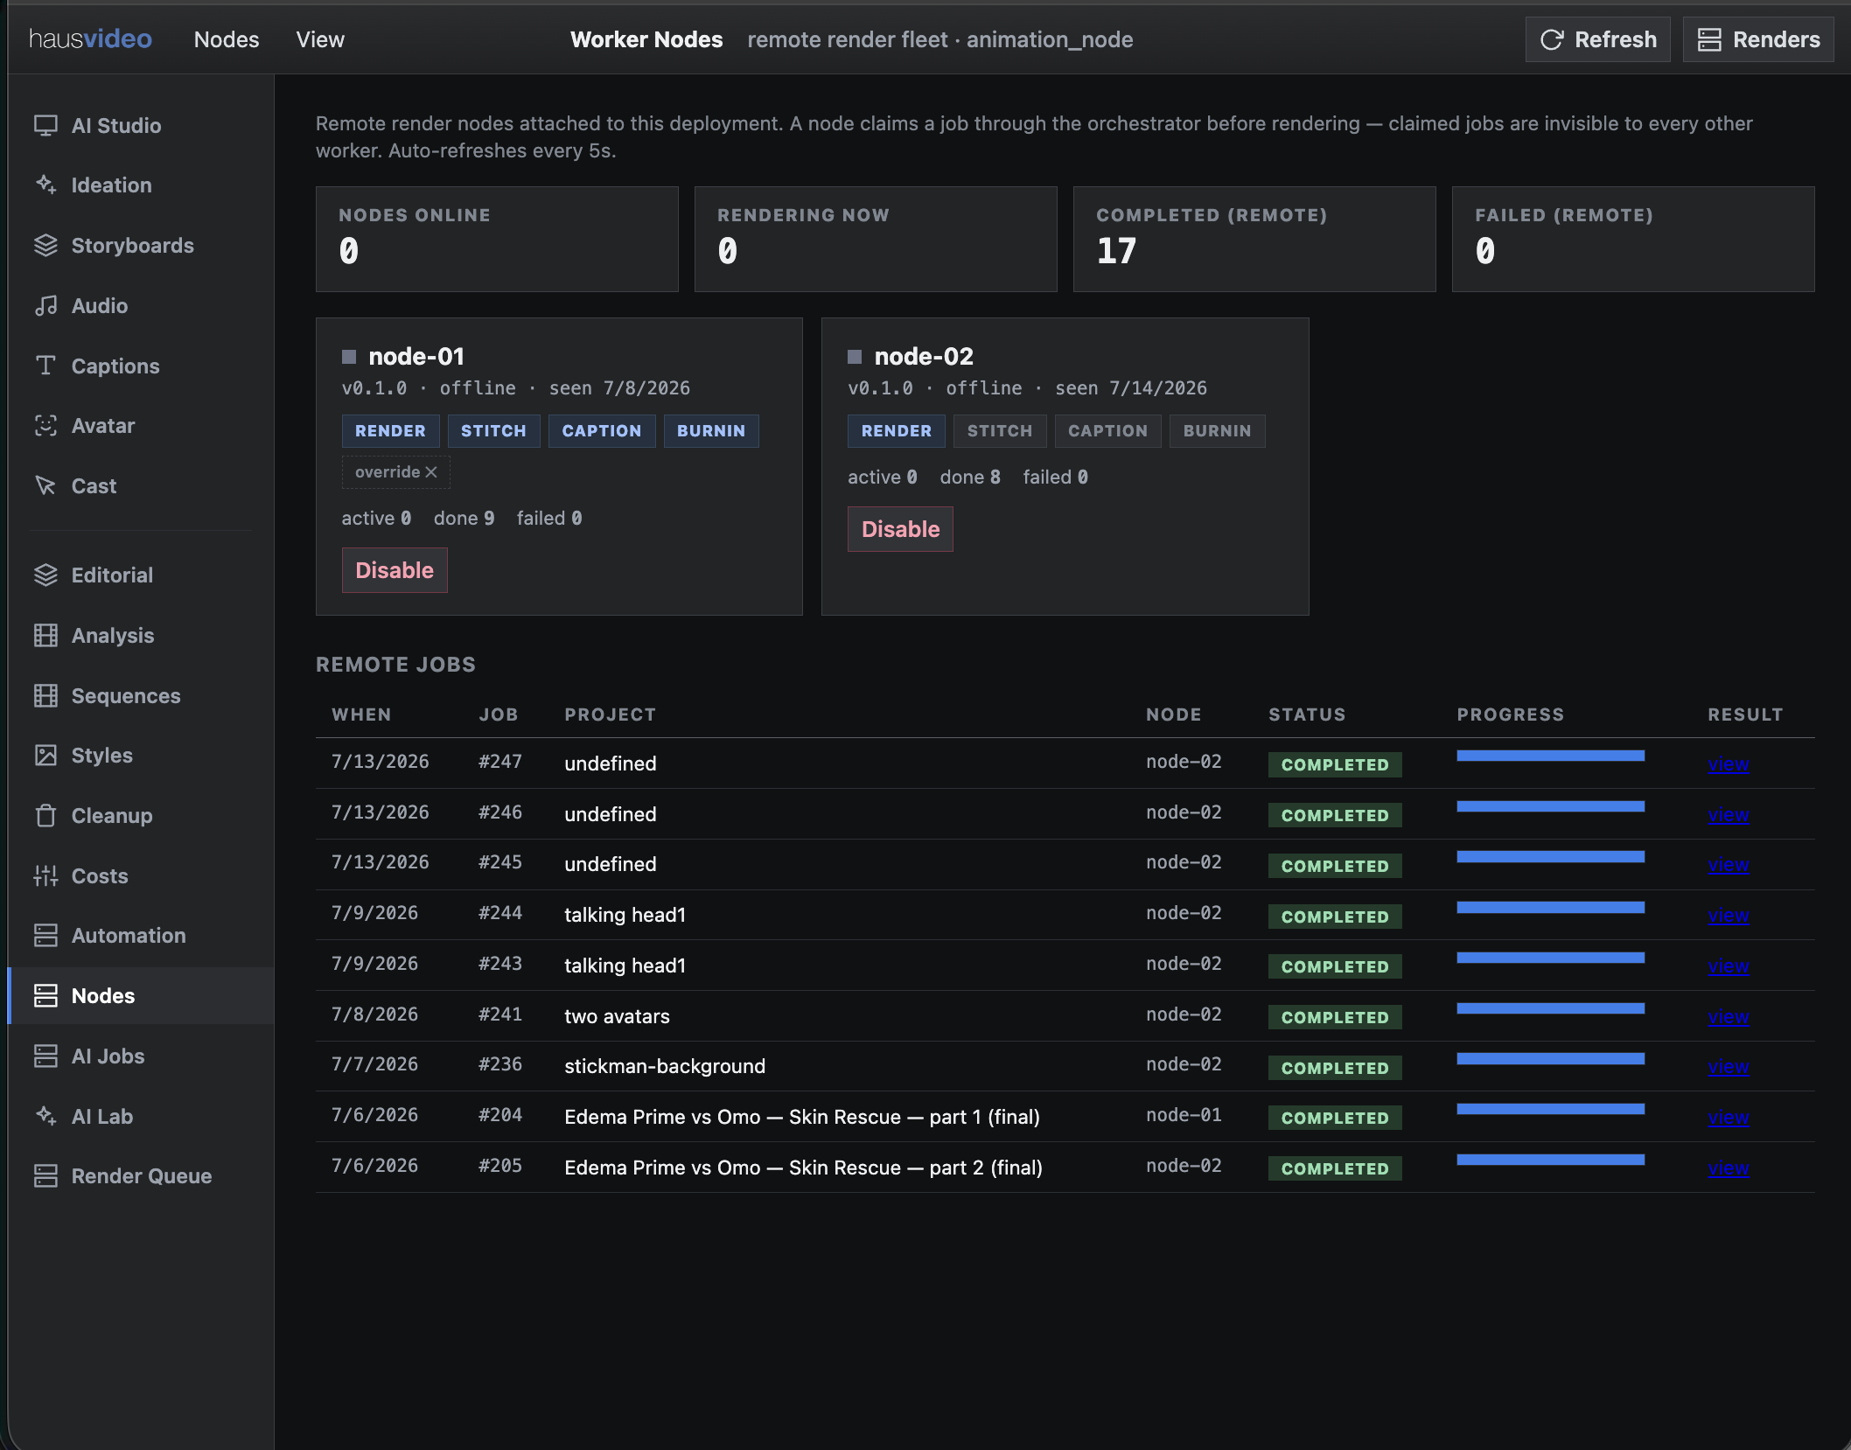The width and height of the screenshot is (1851, 1450).
Task: View result of job #204
Action: [1729, 1118]
